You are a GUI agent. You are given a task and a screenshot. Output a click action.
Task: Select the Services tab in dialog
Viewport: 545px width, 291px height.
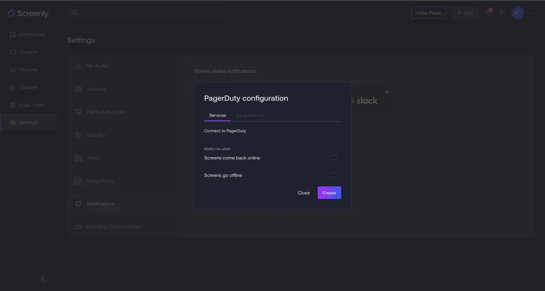pyautogui.click(x=218, y=115)
